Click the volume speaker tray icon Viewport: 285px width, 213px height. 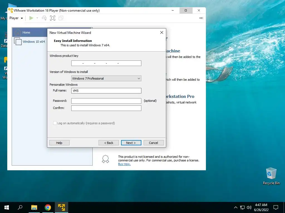[249, 207]
